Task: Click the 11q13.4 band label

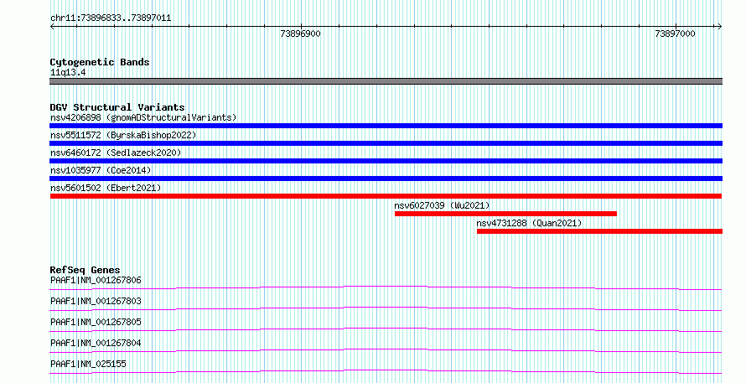Action: [x=68, y=73]
